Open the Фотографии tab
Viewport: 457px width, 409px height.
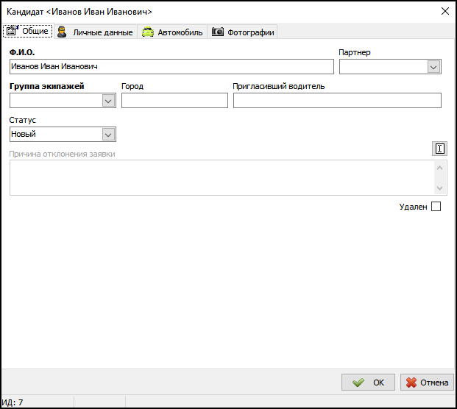[250, 32]
